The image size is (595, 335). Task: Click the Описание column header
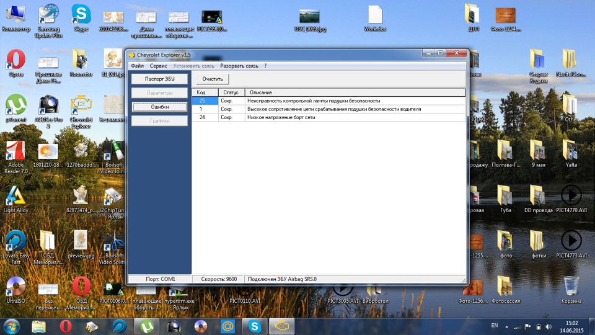point(355,92)
